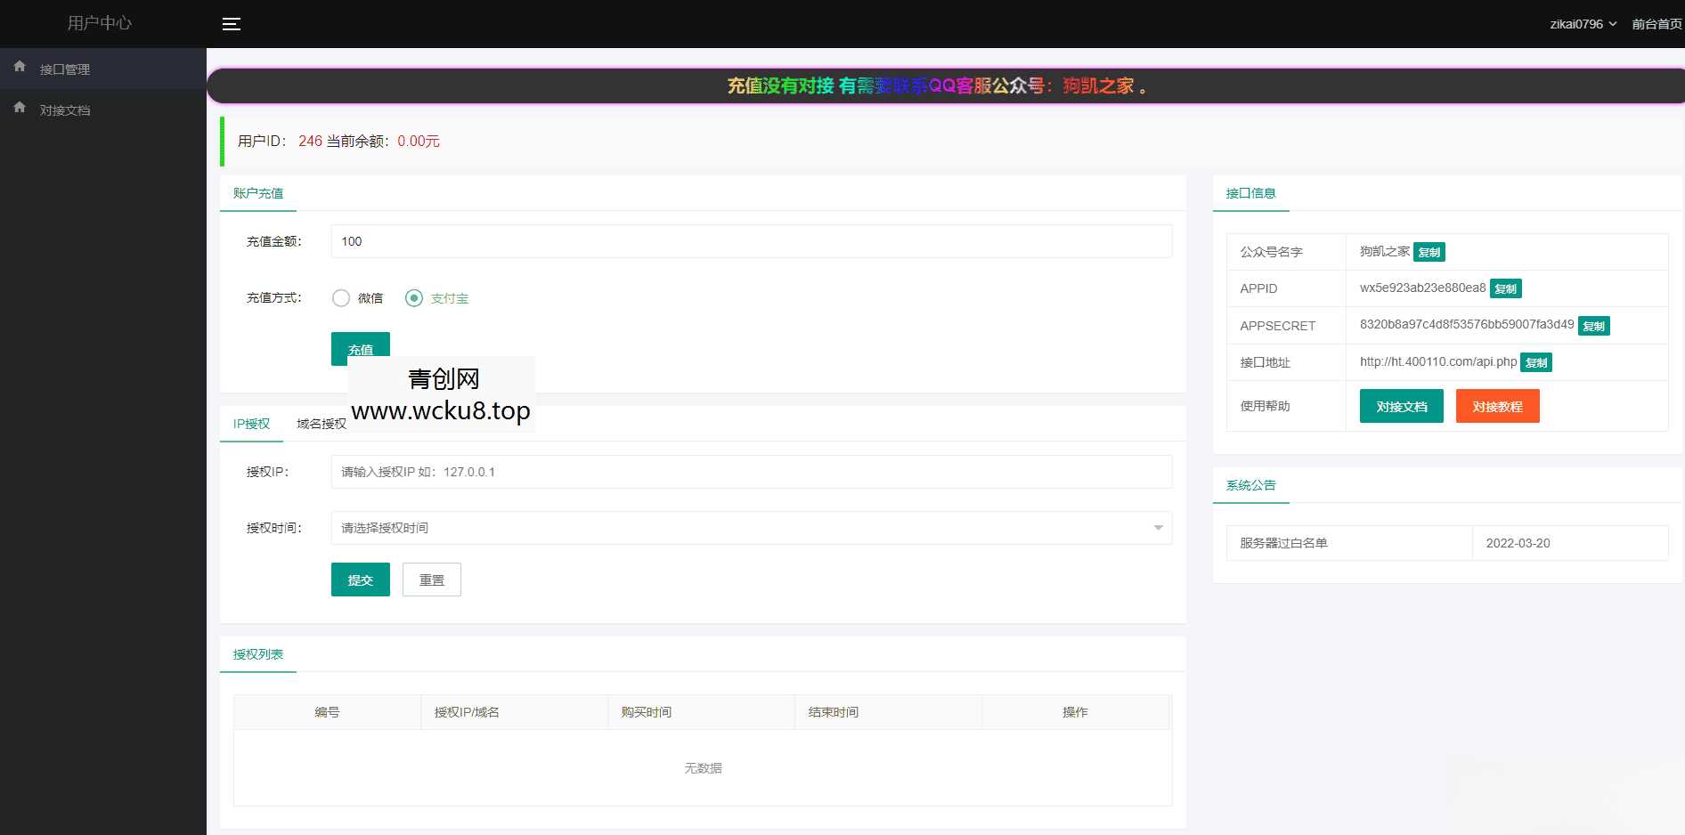Expand the zikai0796 user menu
Image resolution: width=1685 pixels, height=835 pixels.
pos(1583,24)
